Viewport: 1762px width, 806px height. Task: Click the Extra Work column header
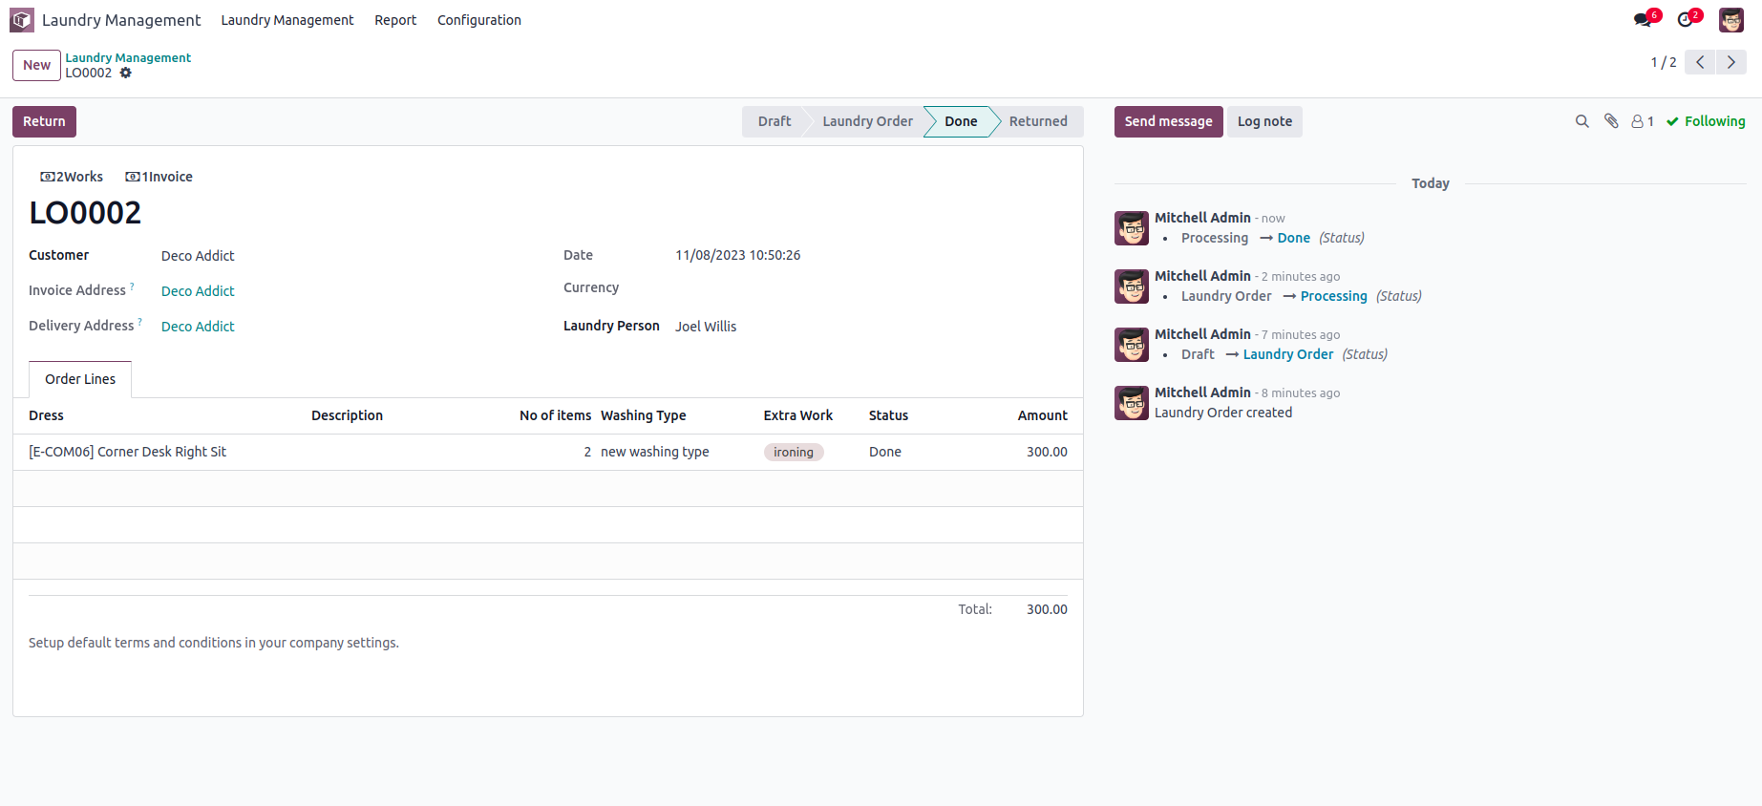(797, 415)
